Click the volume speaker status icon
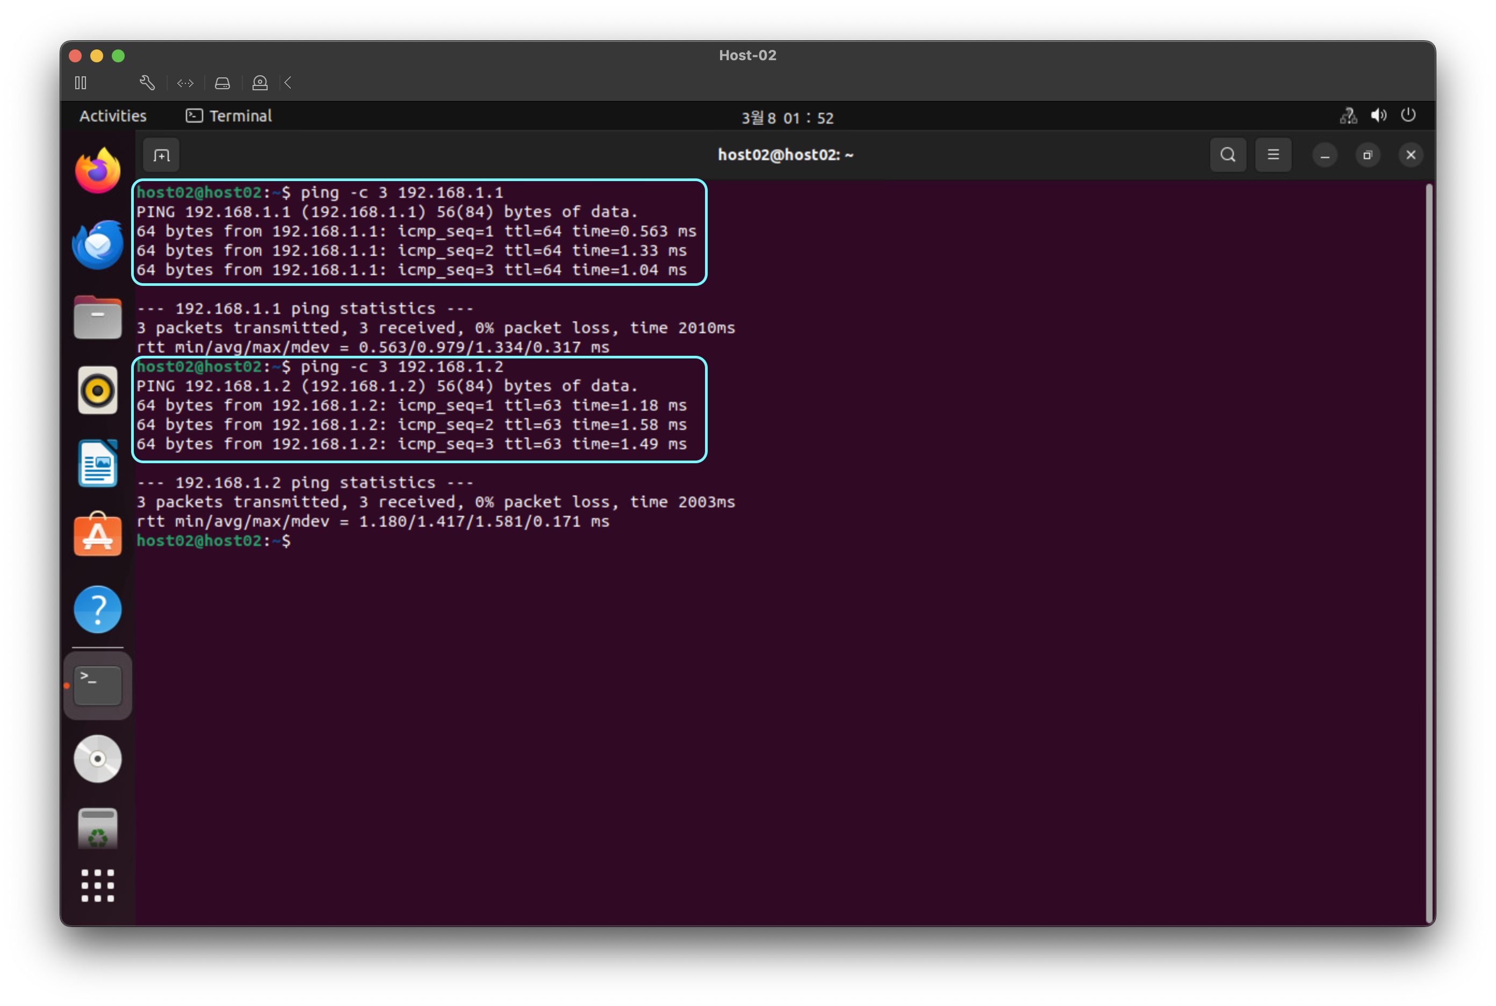Screen dimensions: 1496x1006 tap(1378, 116)
